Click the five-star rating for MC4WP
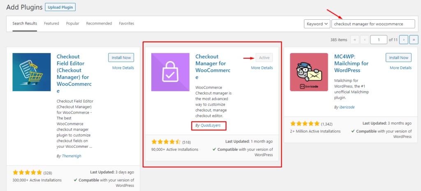The width and height of the screenshot is (421, 191). coord(305,124)
